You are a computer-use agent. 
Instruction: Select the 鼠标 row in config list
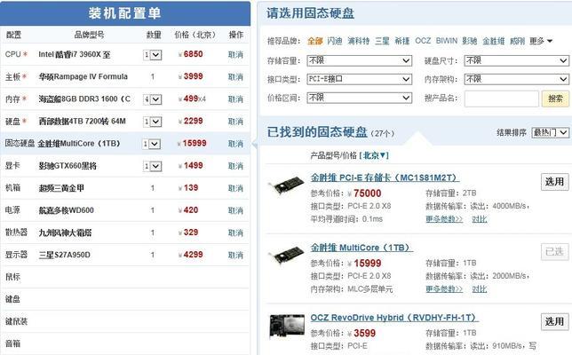(x=124, y=277)
